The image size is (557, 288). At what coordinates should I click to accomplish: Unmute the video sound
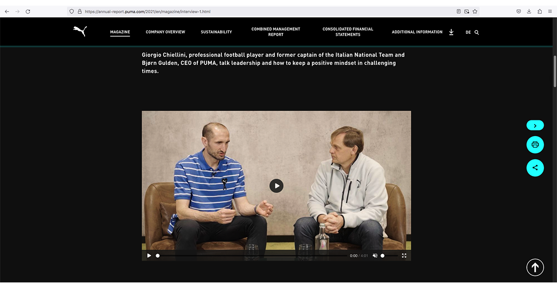coord(375,256)
